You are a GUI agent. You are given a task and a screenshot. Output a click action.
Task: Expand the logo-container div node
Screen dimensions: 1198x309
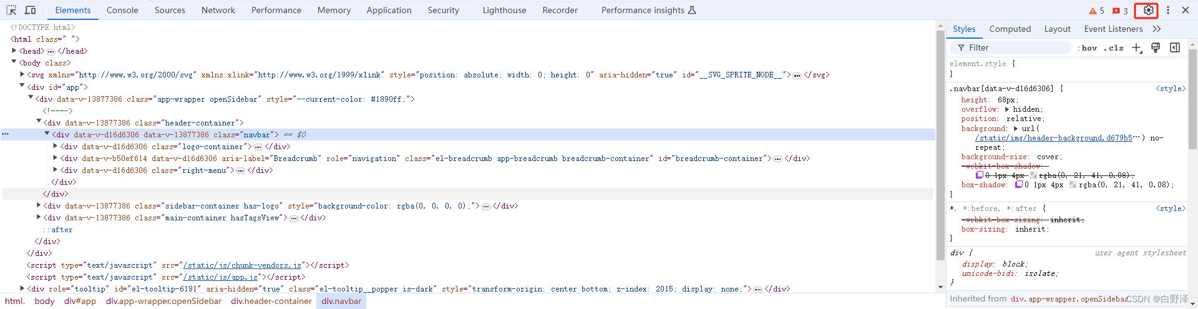(56, 145)
